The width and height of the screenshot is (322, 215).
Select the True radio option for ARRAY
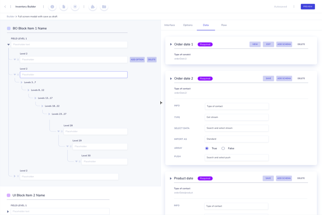click(x=207, y=148)
